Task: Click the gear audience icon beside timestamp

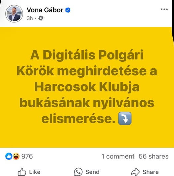Action: 41,18
